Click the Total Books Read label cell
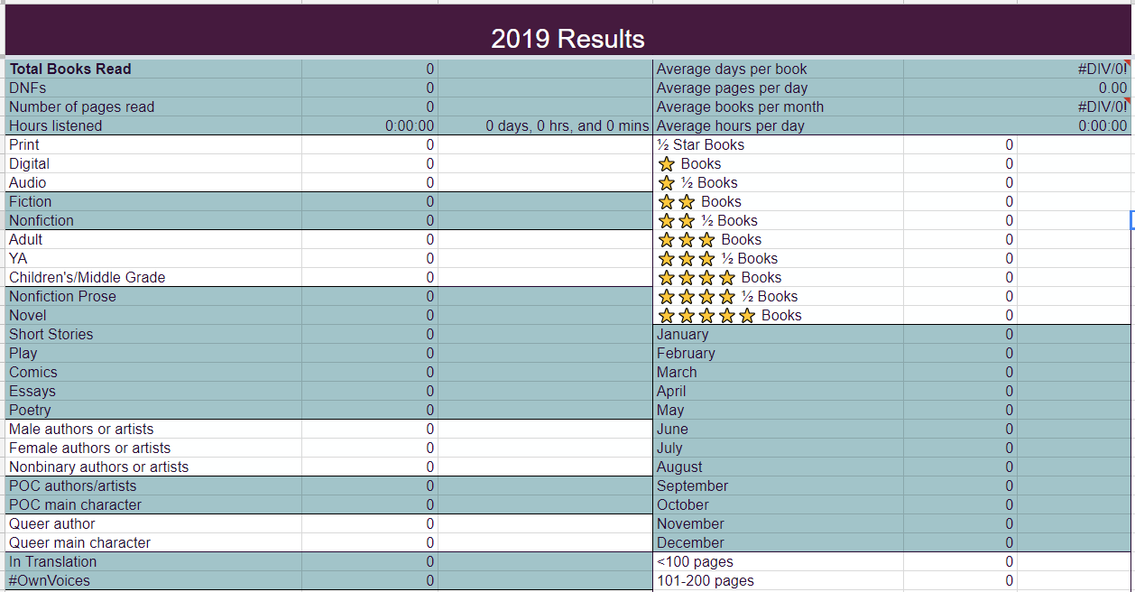The image size is (1135, 592). (x=153, y=69)
